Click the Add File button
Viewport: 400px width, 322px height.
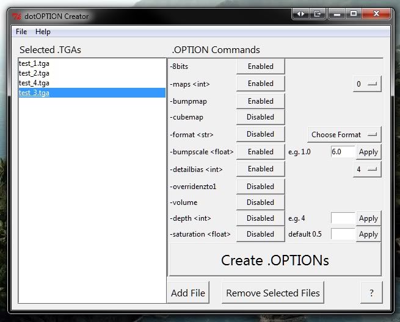pos(188,293)
